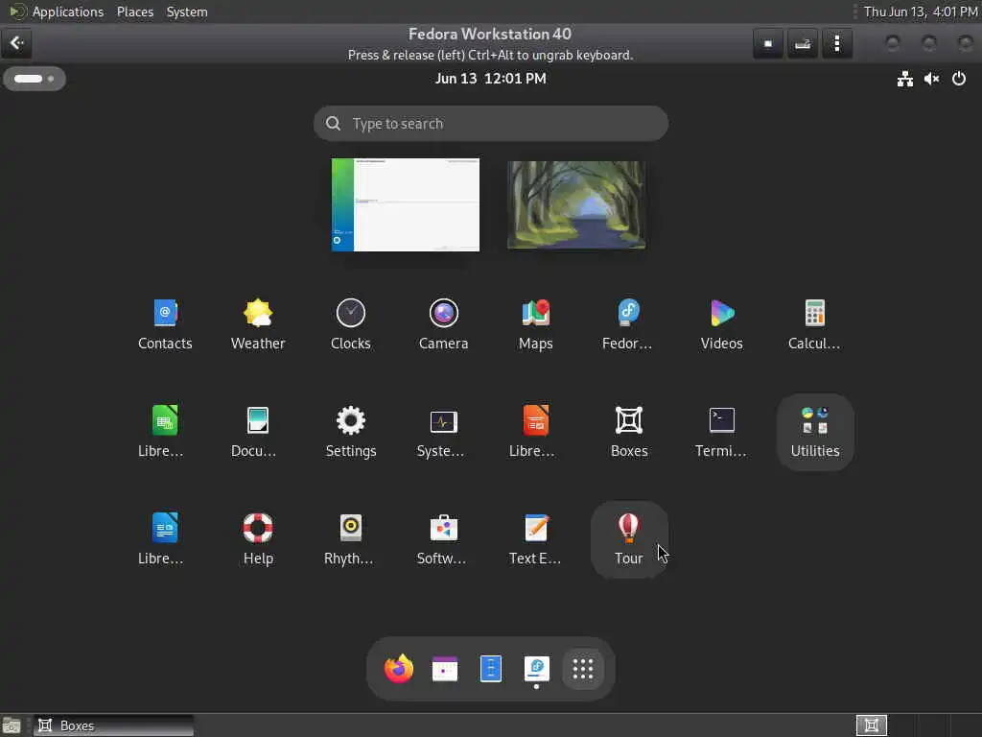The width and height of the screenshot is (982, 737).
Task: Open the Jun 13 12:01 PM clock menu
Action: point(490,79)
